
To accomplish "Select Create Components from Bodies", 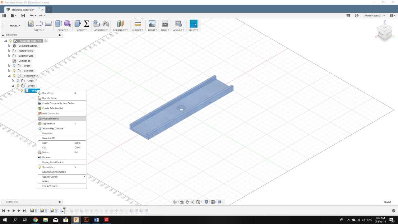I will click(62, 103).
